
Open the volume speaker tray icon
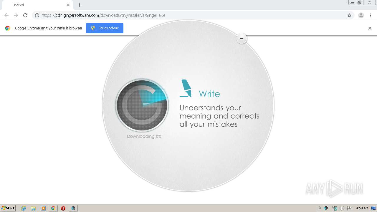pos(342,208)
